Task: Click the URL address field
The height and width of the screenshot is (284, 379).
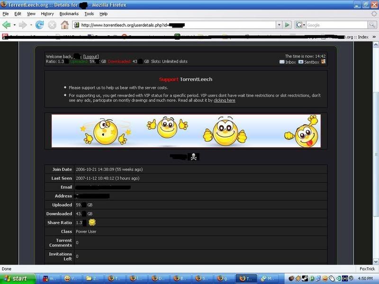Action: click(178, 25)
